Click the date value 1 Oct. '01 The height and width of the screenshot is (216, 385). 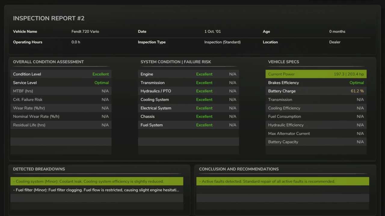[x=212, y=31]
